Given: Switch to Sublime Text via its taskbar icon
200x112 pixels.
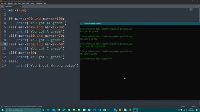Looking at the screenshot, I should coord(130,110).
